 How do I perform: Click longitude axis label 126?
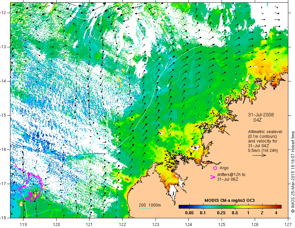click(255, 224)
